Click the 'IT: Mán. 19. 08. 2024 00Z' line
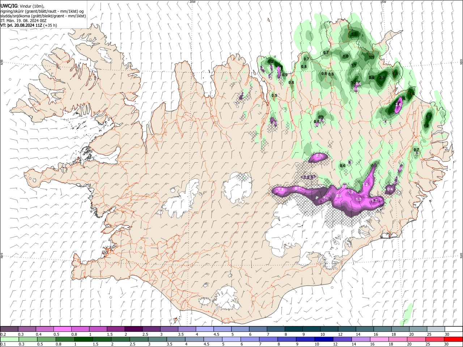Screen dimensions: 463x347 [x=24, y=21]
